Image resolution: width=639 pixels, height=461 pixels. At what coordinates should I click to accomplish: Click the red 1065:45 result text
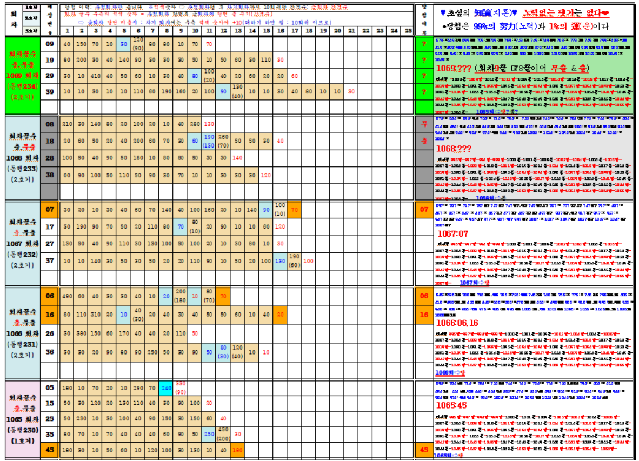click(x=451, y=405)
